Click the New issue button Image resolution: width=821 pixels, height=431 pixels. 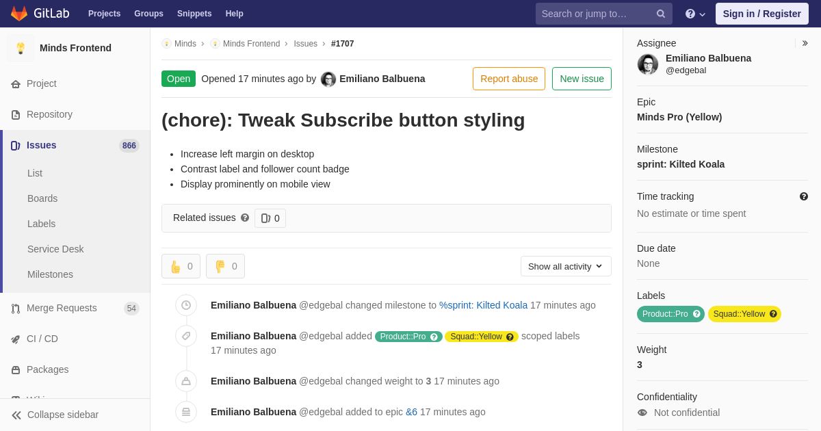click(582, 79)
